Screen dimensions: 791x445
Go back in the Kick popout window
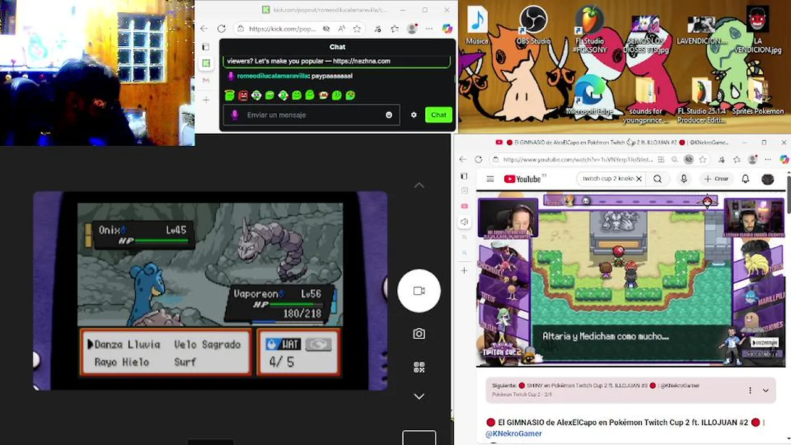(x=204, y=28)
